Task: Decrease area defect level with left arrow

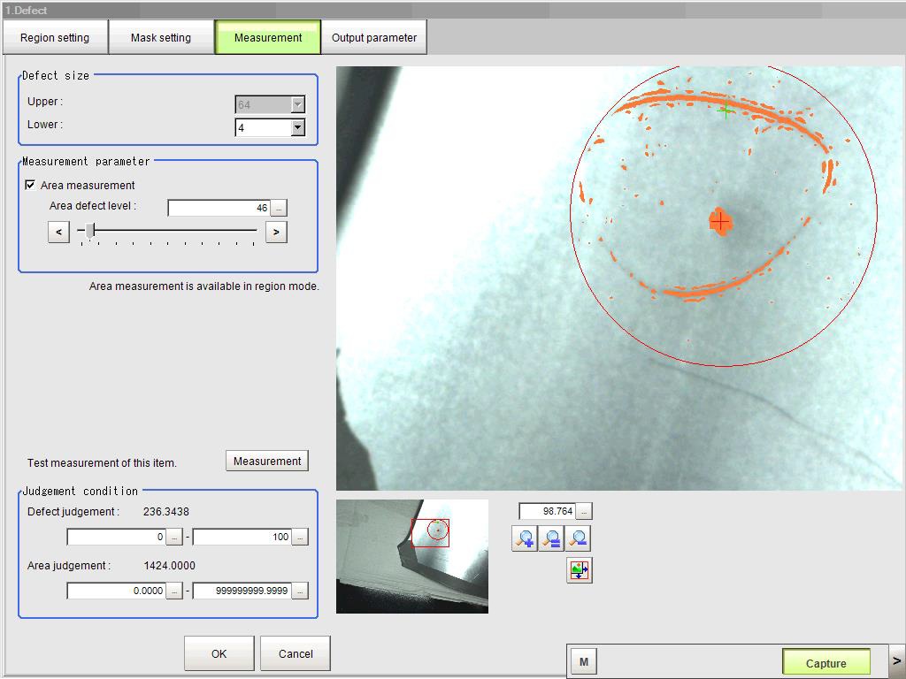Action: click(x=58, y=232)
